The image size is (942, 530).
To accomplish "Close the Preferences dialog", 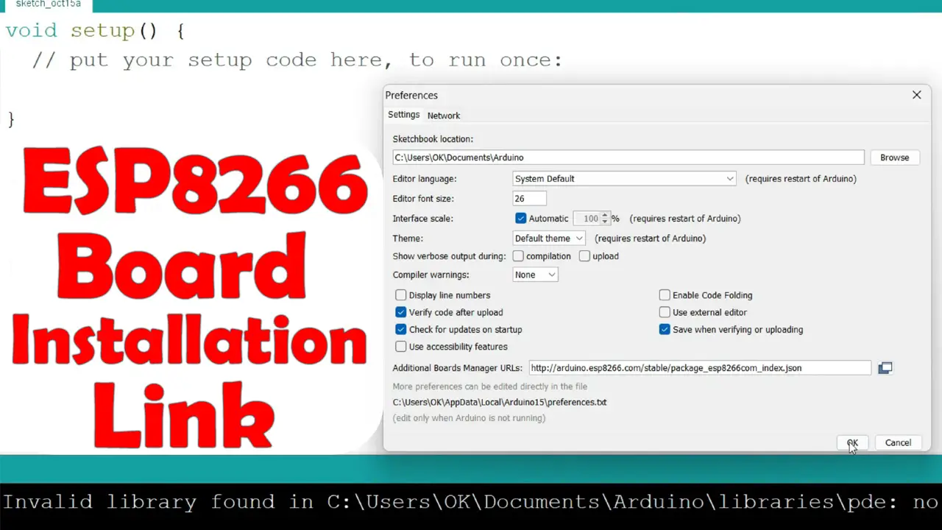I will point(916,95).
